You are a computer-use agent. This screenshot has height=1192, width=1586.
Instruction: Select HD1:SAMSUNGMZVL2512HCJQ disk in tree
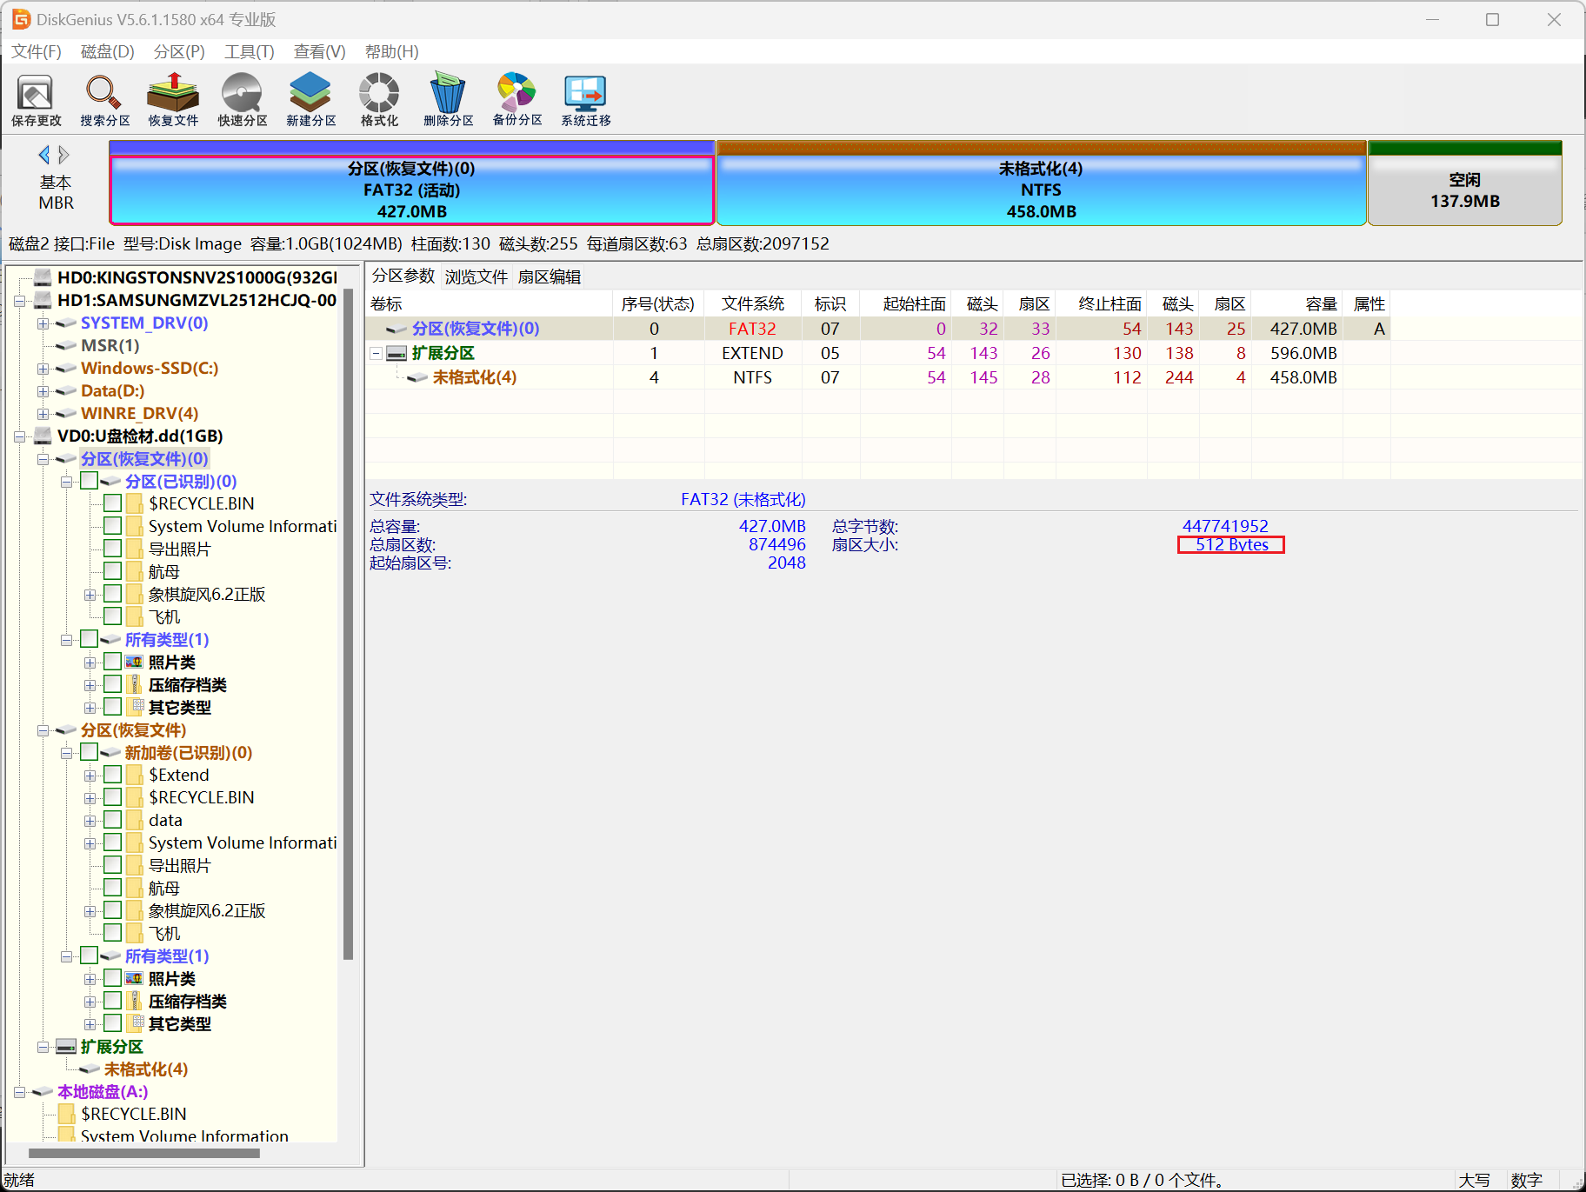click(x=197, y=300)
